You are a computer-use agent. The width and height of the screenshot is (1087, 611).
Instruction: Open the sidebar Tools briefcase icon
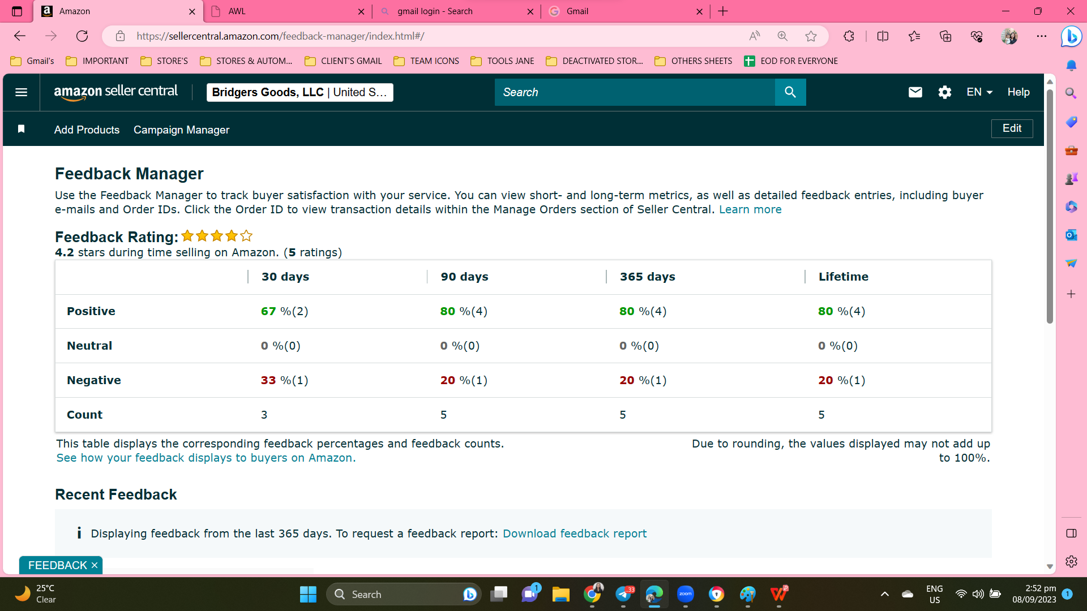pyautogui.click(x=1071, y=150)
